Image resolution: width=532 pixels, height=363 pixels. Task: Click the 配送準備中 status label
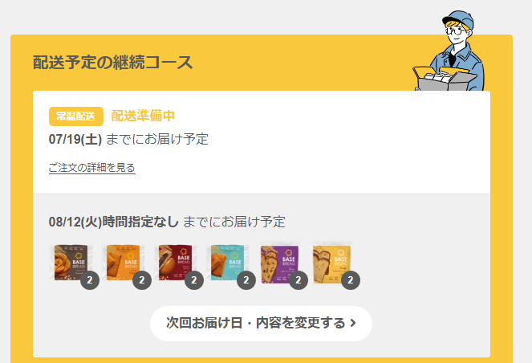tap(143, 116)
